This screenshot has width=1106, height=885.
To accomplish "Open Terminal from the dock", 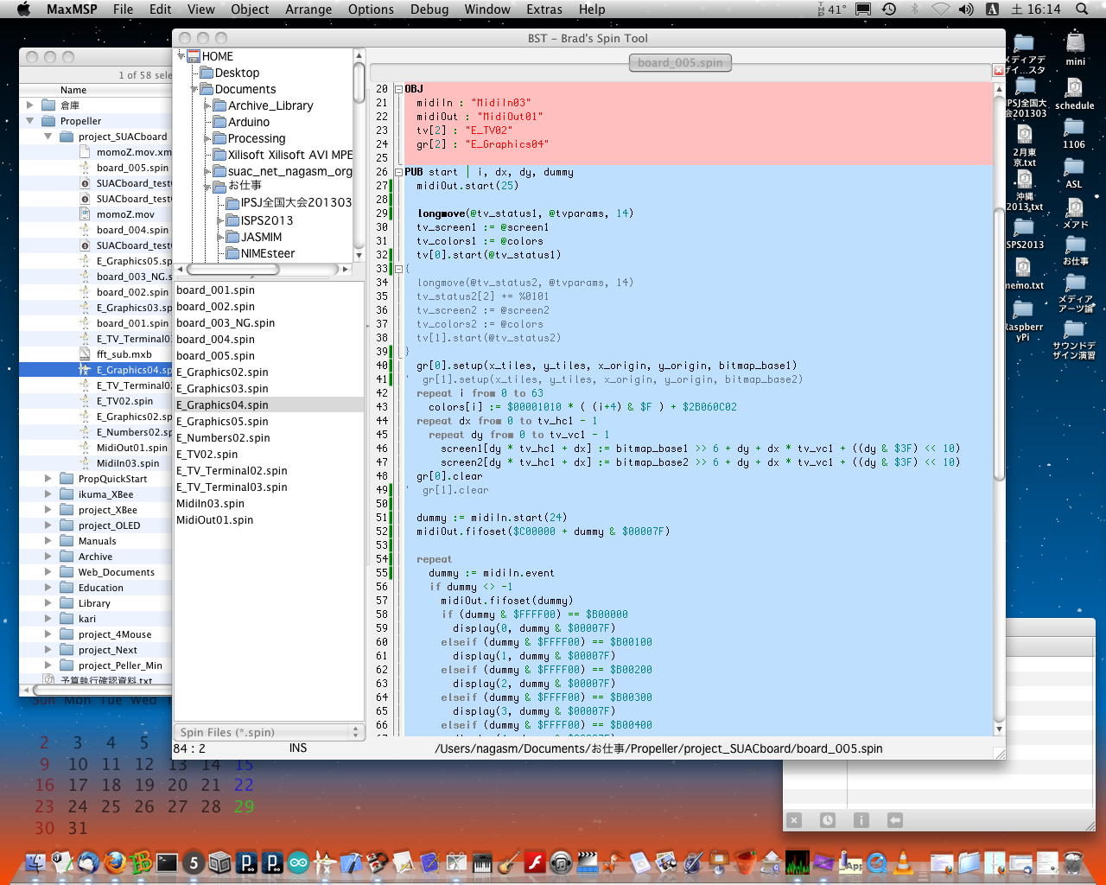I will click(x=167, y=862).
